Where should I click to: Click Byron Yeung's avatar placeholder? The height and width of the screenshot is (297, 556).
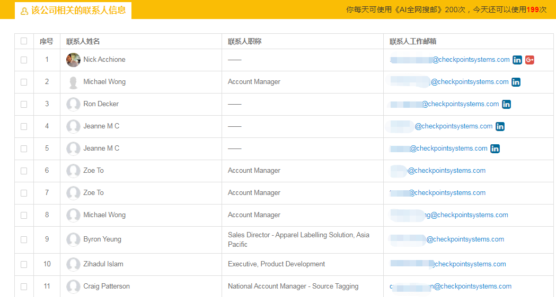(73, 239)
